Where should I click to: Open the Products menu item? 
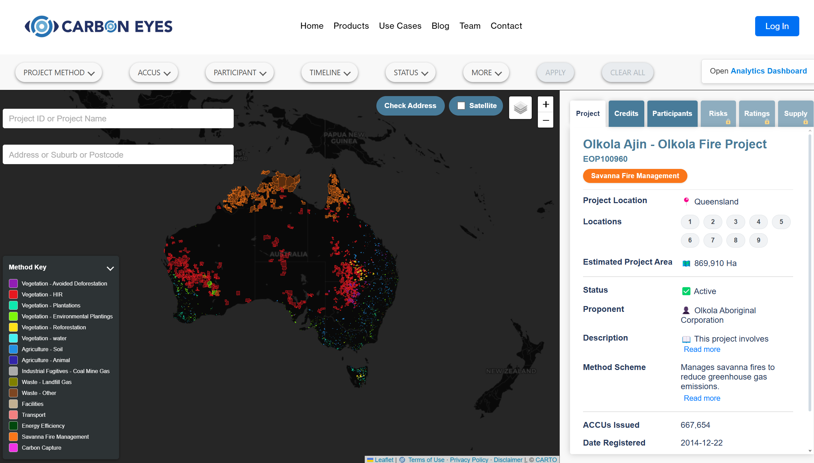[351, 26]
